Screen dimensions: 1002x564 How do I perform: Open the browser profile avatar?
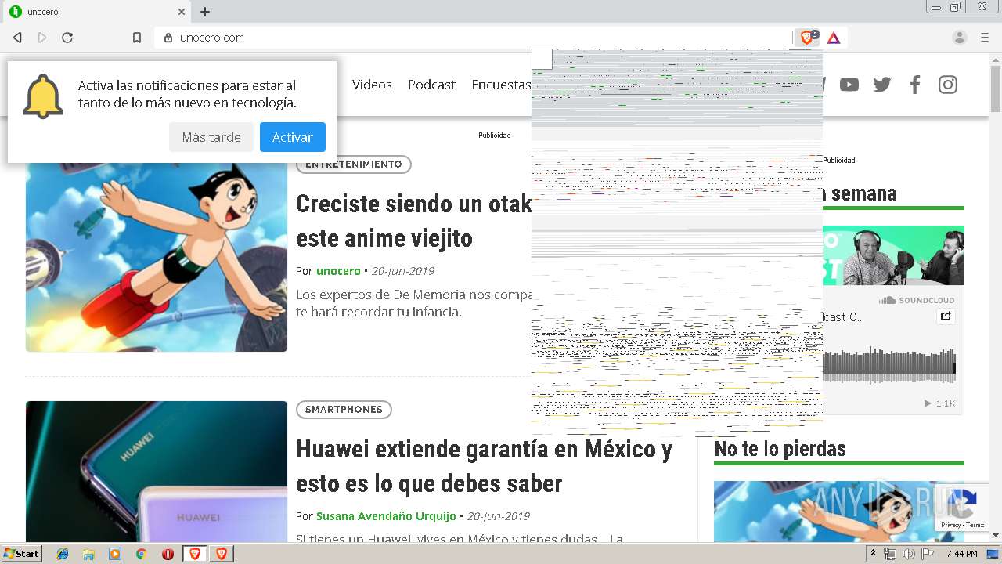959,38
